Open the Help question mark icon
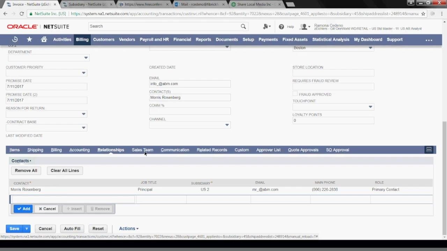The image size is (447, 251). pos(281,26)
